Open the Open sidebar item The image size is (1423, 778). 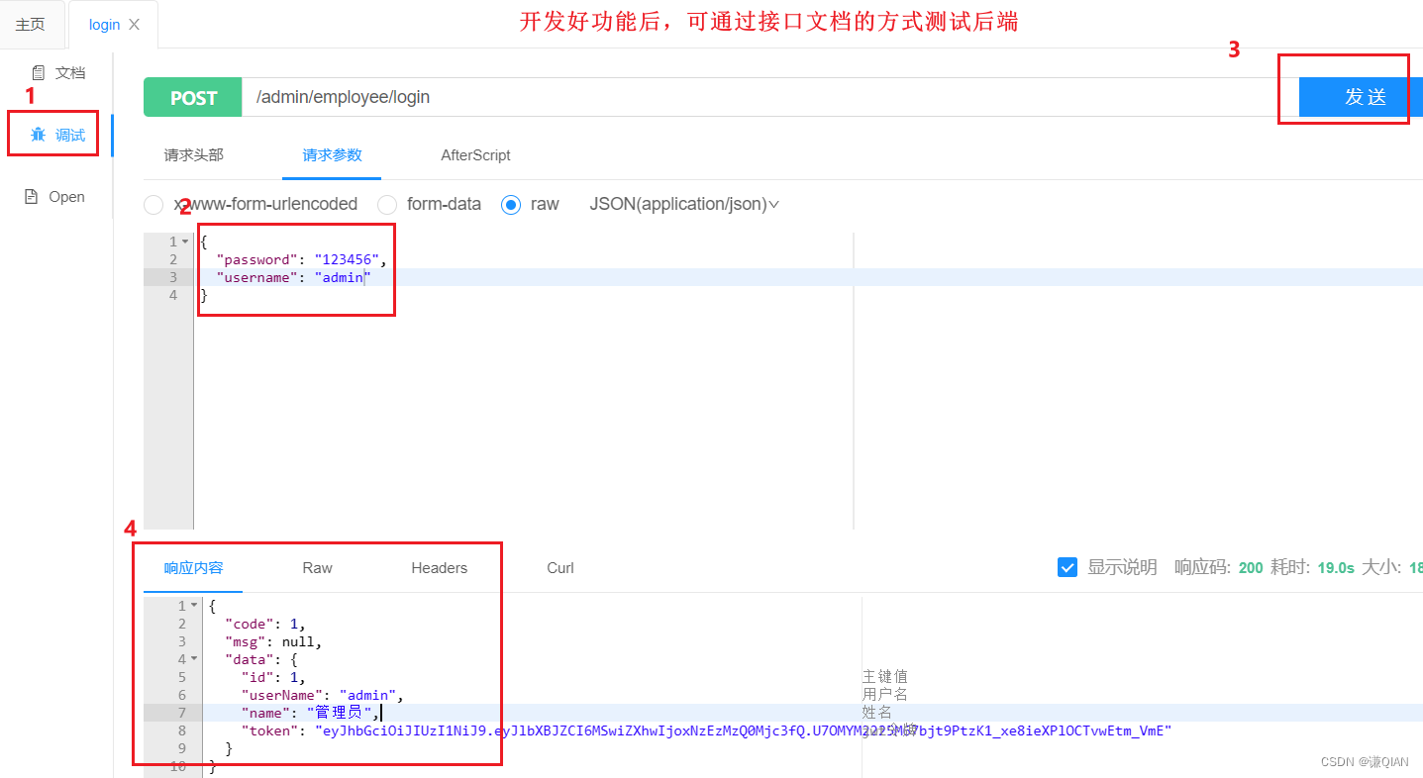(x=55, y=196)
